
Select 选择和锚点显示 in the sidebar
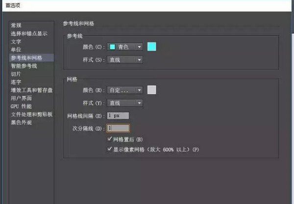coord(29,33)
